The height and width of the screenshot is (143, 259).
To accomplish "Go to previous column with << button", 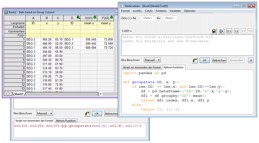I will 236,31.
